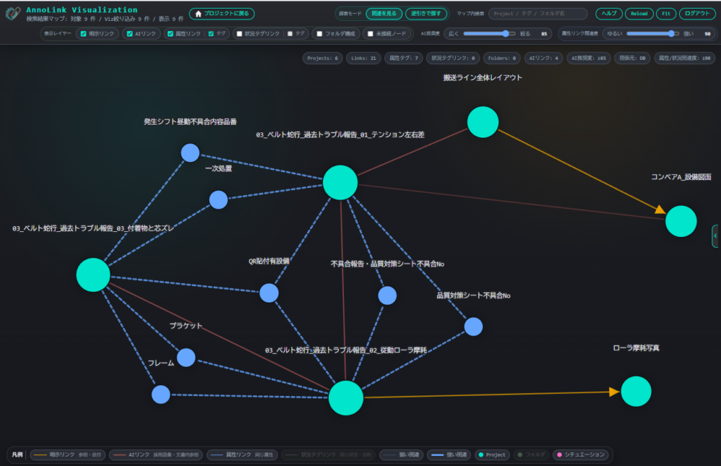Screen dimensions: 721x466
Task: Click the 属性リンク legend chip
Action: click(242, 454)
